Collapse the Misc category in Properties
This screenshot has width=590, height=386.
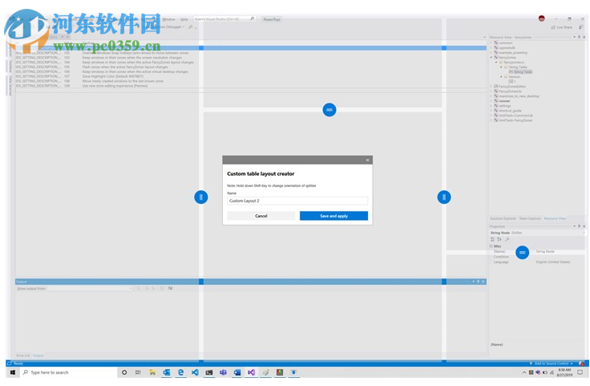[491, 246]
